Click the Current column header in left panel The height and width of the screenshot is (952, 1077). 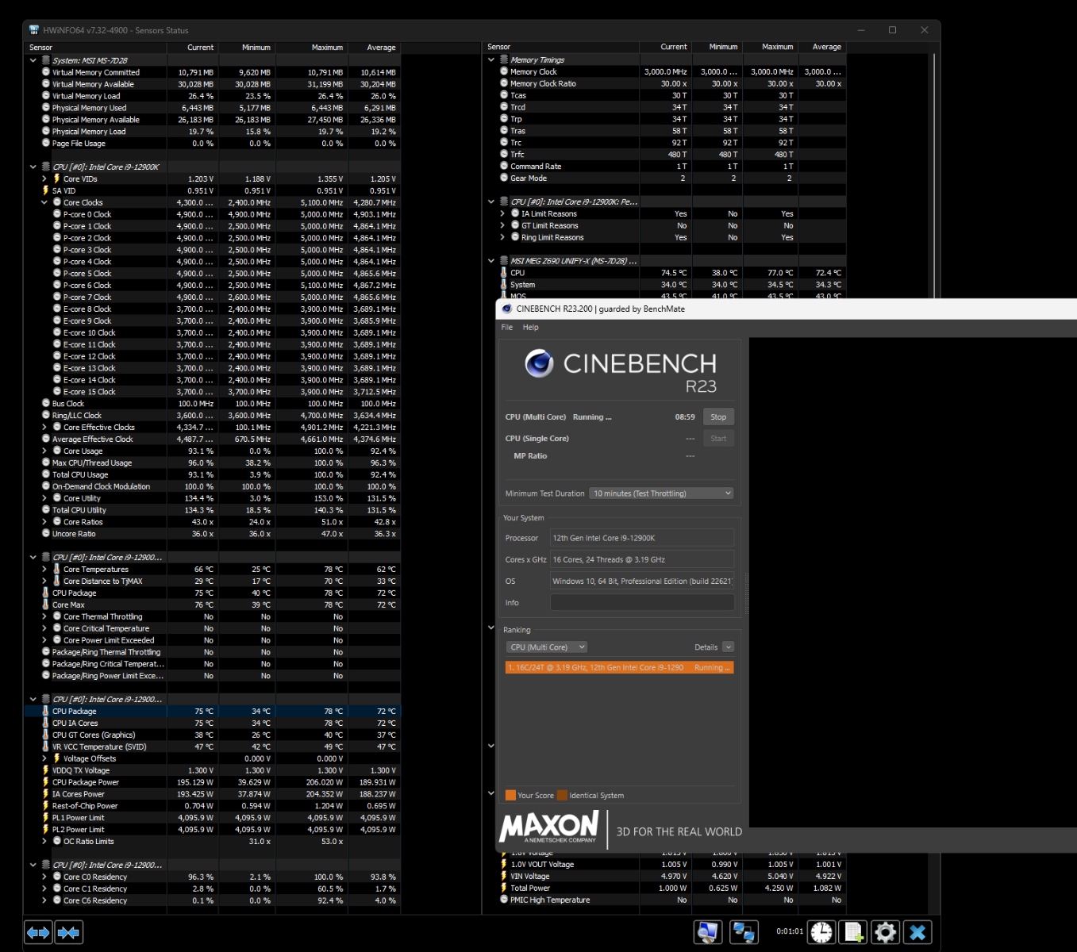pos(200,48)
